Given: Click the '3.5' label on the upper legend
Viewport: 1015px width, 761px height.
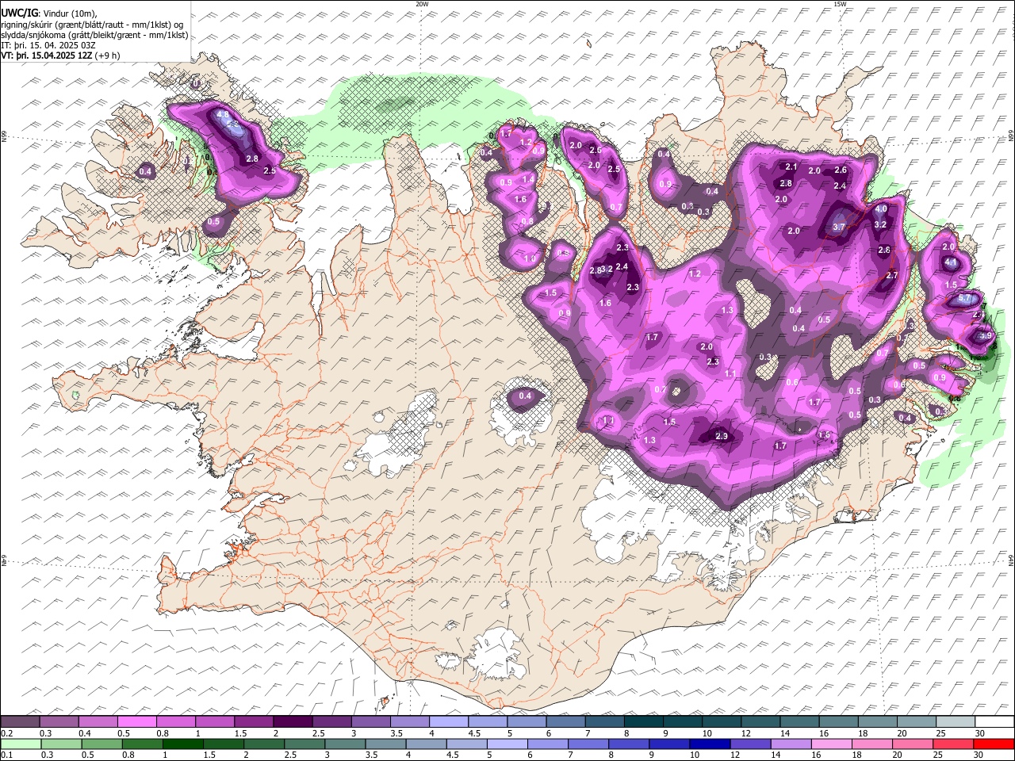Looking at the screenshot, I should click(396, 733).
